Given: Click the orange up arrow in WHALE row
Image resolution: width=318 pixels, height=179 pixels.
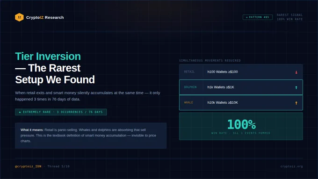Looking at the screenshot, I should (296, 103).
